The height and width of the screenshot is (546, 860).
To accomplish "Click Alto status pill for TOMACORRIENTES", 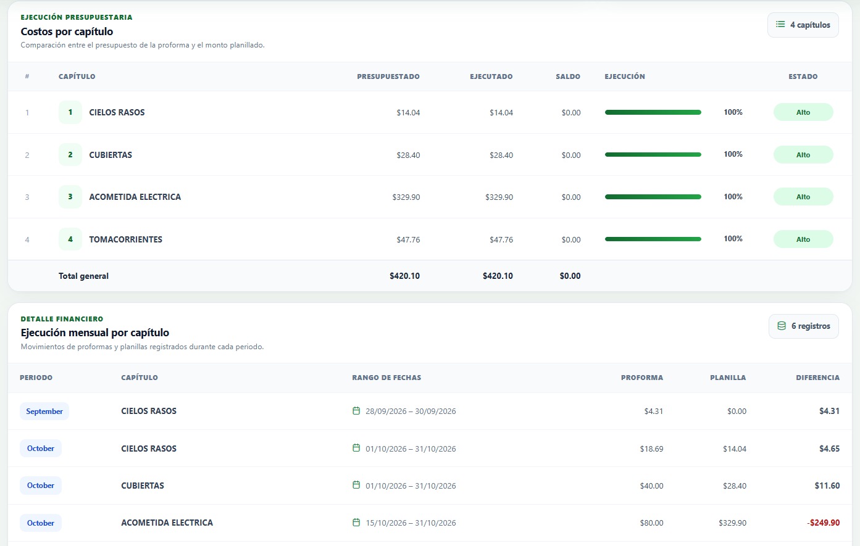I will coord(803,239).
